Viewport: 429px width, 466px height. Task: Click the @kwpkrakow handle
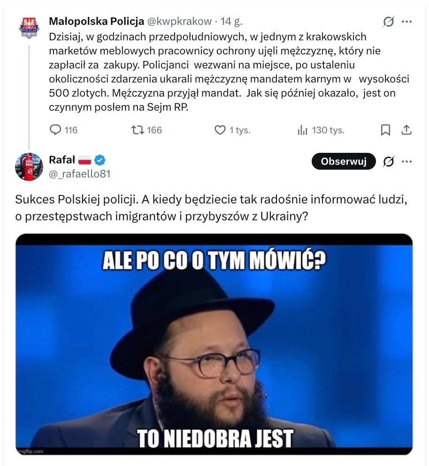179,21
